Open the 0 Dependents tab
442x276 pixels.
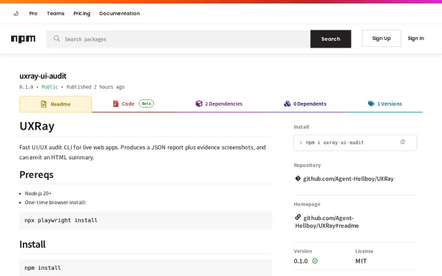pyautogui.click(x=305, y=103)
